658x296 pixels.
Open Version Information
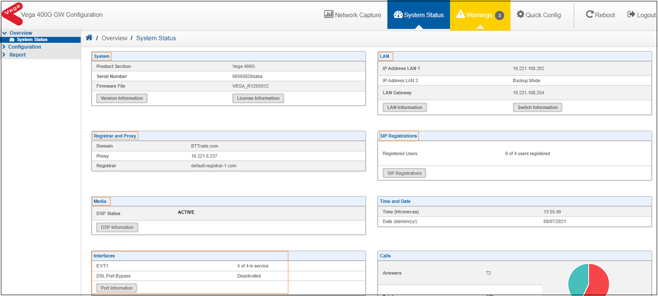click(x=122, y=98)
